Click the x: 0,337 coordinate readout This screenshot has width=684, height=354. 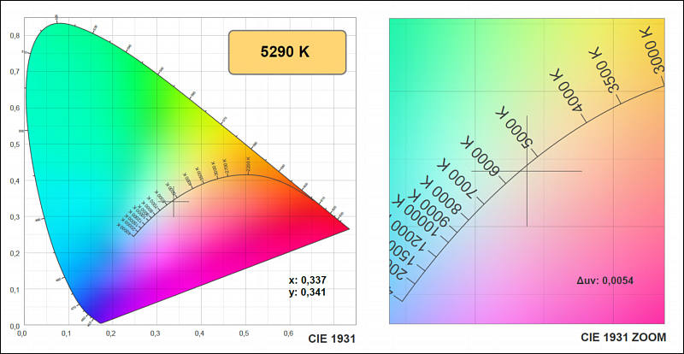click(x=309, y=280)
